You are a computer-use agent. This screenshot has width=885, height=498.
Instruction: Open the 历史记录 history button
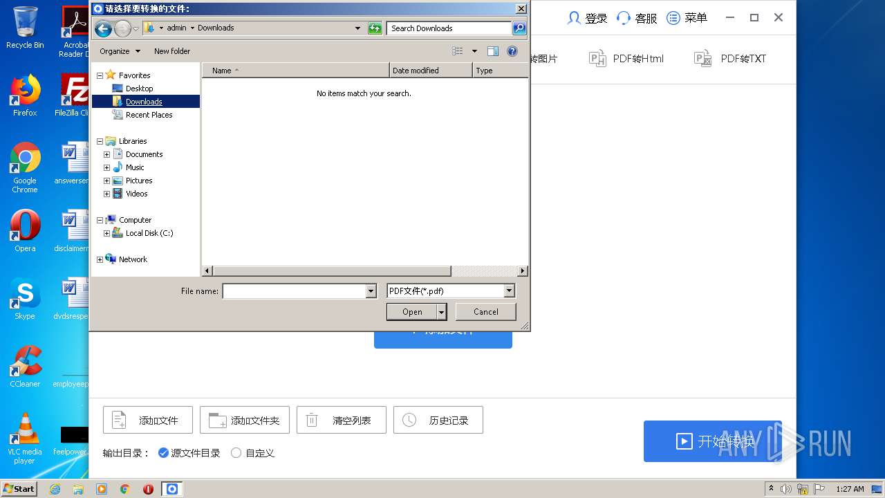coord(438,420)
